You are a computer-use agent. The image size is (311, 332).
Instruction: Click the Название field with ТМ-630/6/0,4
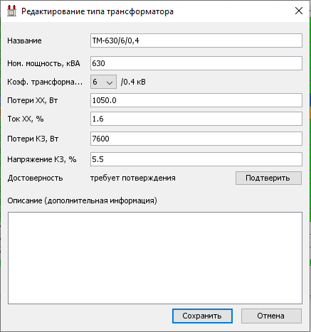196,41
